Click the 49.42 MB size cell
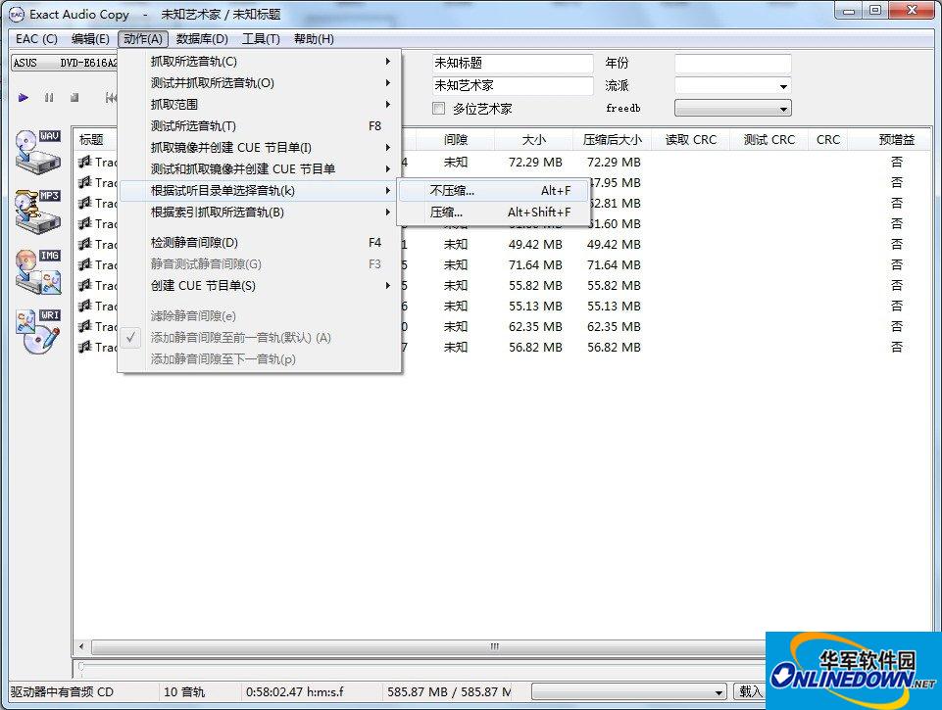The image size is (942, 710). click(534, 244)
